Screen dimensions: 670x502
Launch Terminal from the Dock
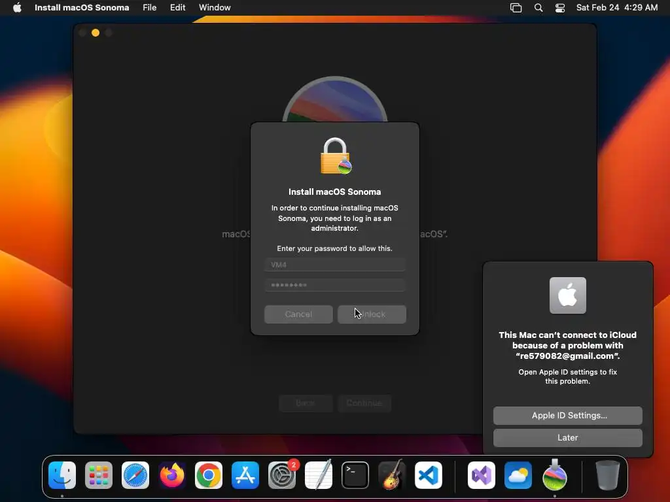355,475
